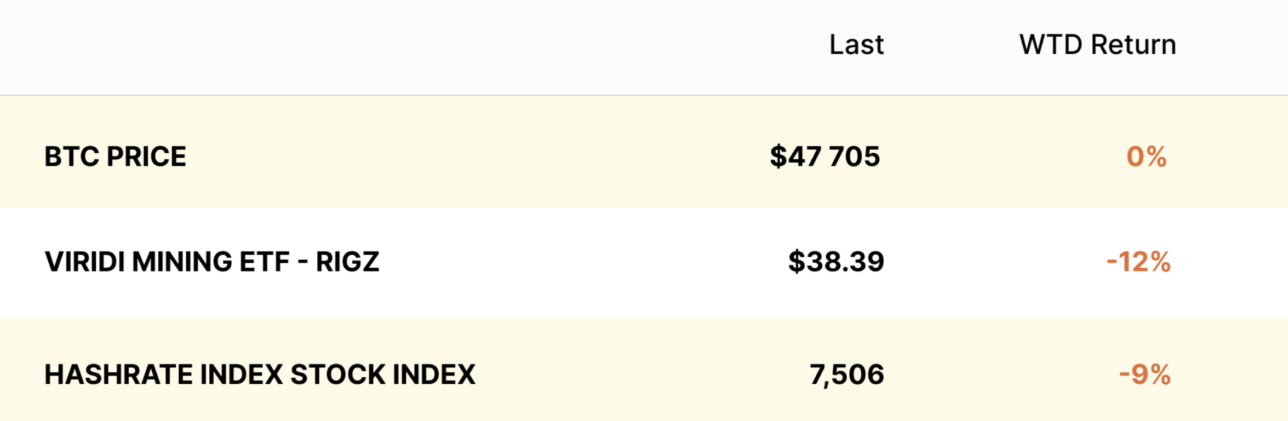Click the word Return in the header
1288x421 pixels.
[x=1134, y=44]
